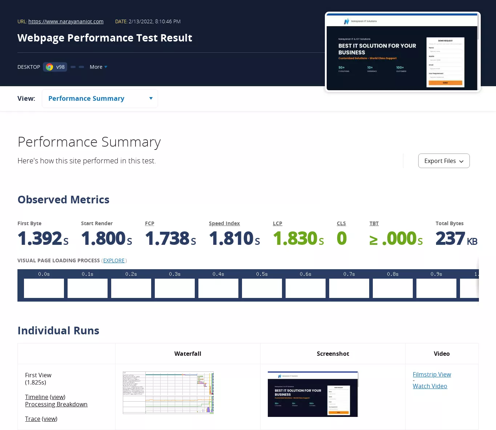Select the 0.5s filmstrip frame
This screenshot has width=496, height=430.
[262, 288]
